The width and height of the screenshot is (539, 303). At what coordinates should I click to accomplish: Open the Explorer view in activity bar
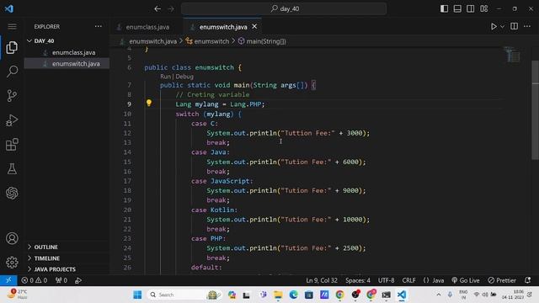(12, 47)
